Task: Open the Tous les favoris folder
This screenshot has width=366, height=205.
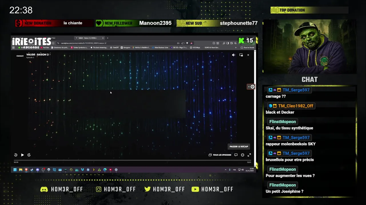Action: click(x=247, y=48)
